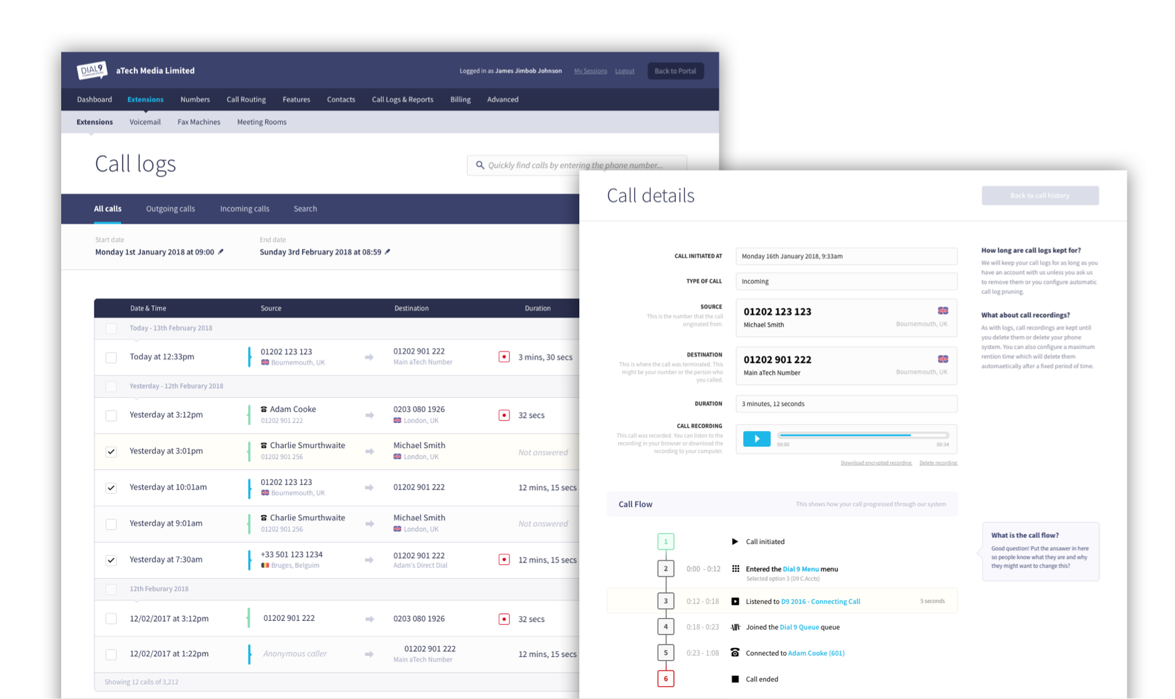
Task: Check the Yesterday at 9:01am call
Action: pos(111,524)
